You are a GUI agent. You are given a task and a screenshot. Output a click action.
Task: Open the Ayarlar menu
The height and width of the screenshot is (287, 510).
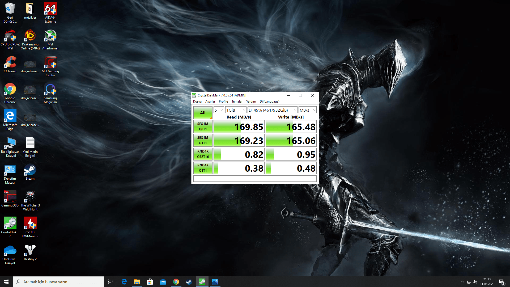pyautogui.click(x=210, y=102)
